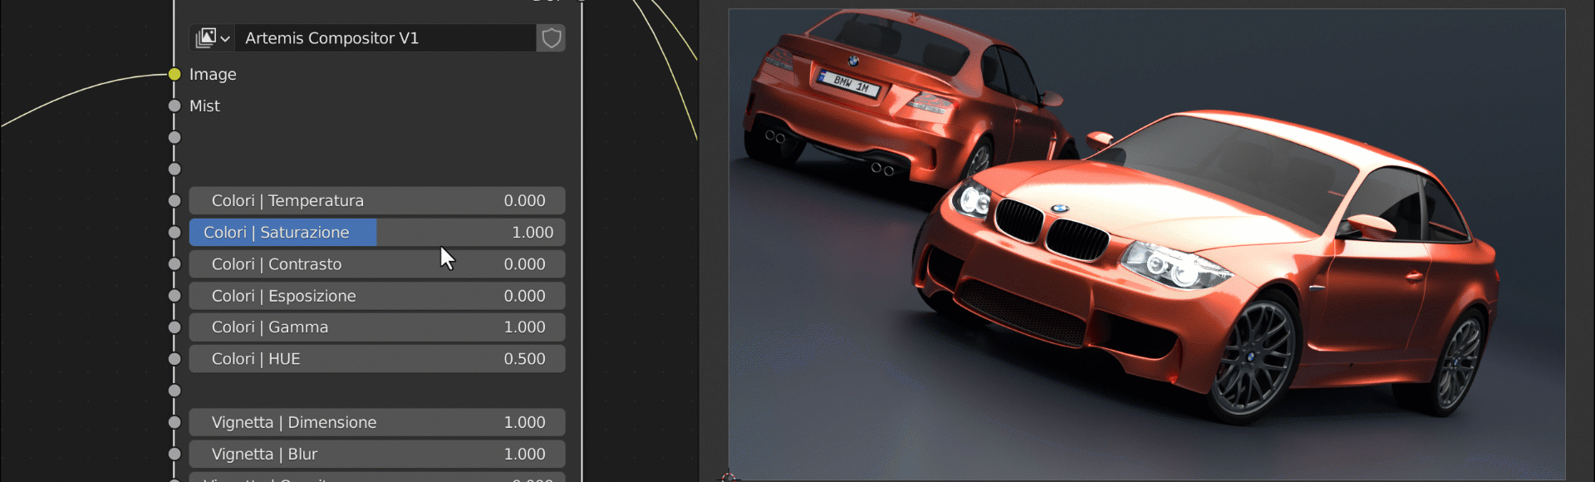
Task: Click the rendered BMW car preview image
Action: point(1147,244)
